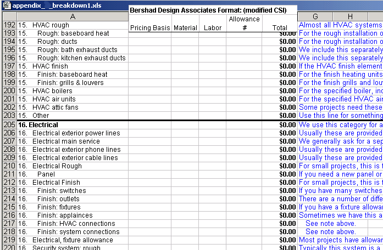
Task: Select cell 'Electrical Finish'
Action: click(x=73, y=183)
